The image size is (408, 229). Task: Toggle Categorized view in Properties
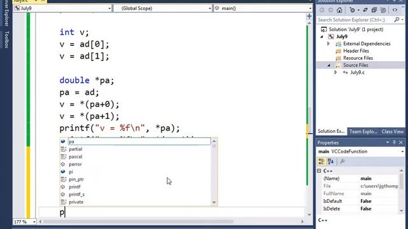(321, 161)
